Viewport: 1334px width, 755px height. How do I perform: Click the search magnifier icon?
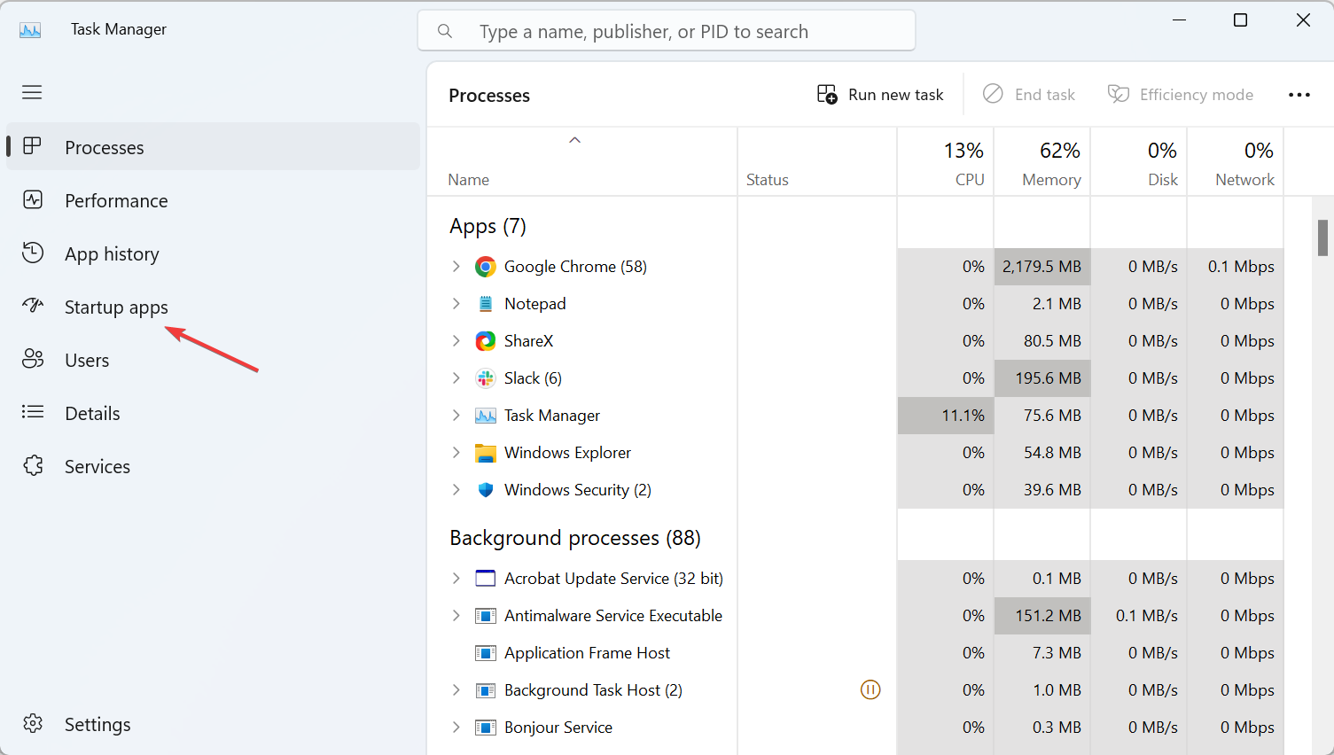445,32
